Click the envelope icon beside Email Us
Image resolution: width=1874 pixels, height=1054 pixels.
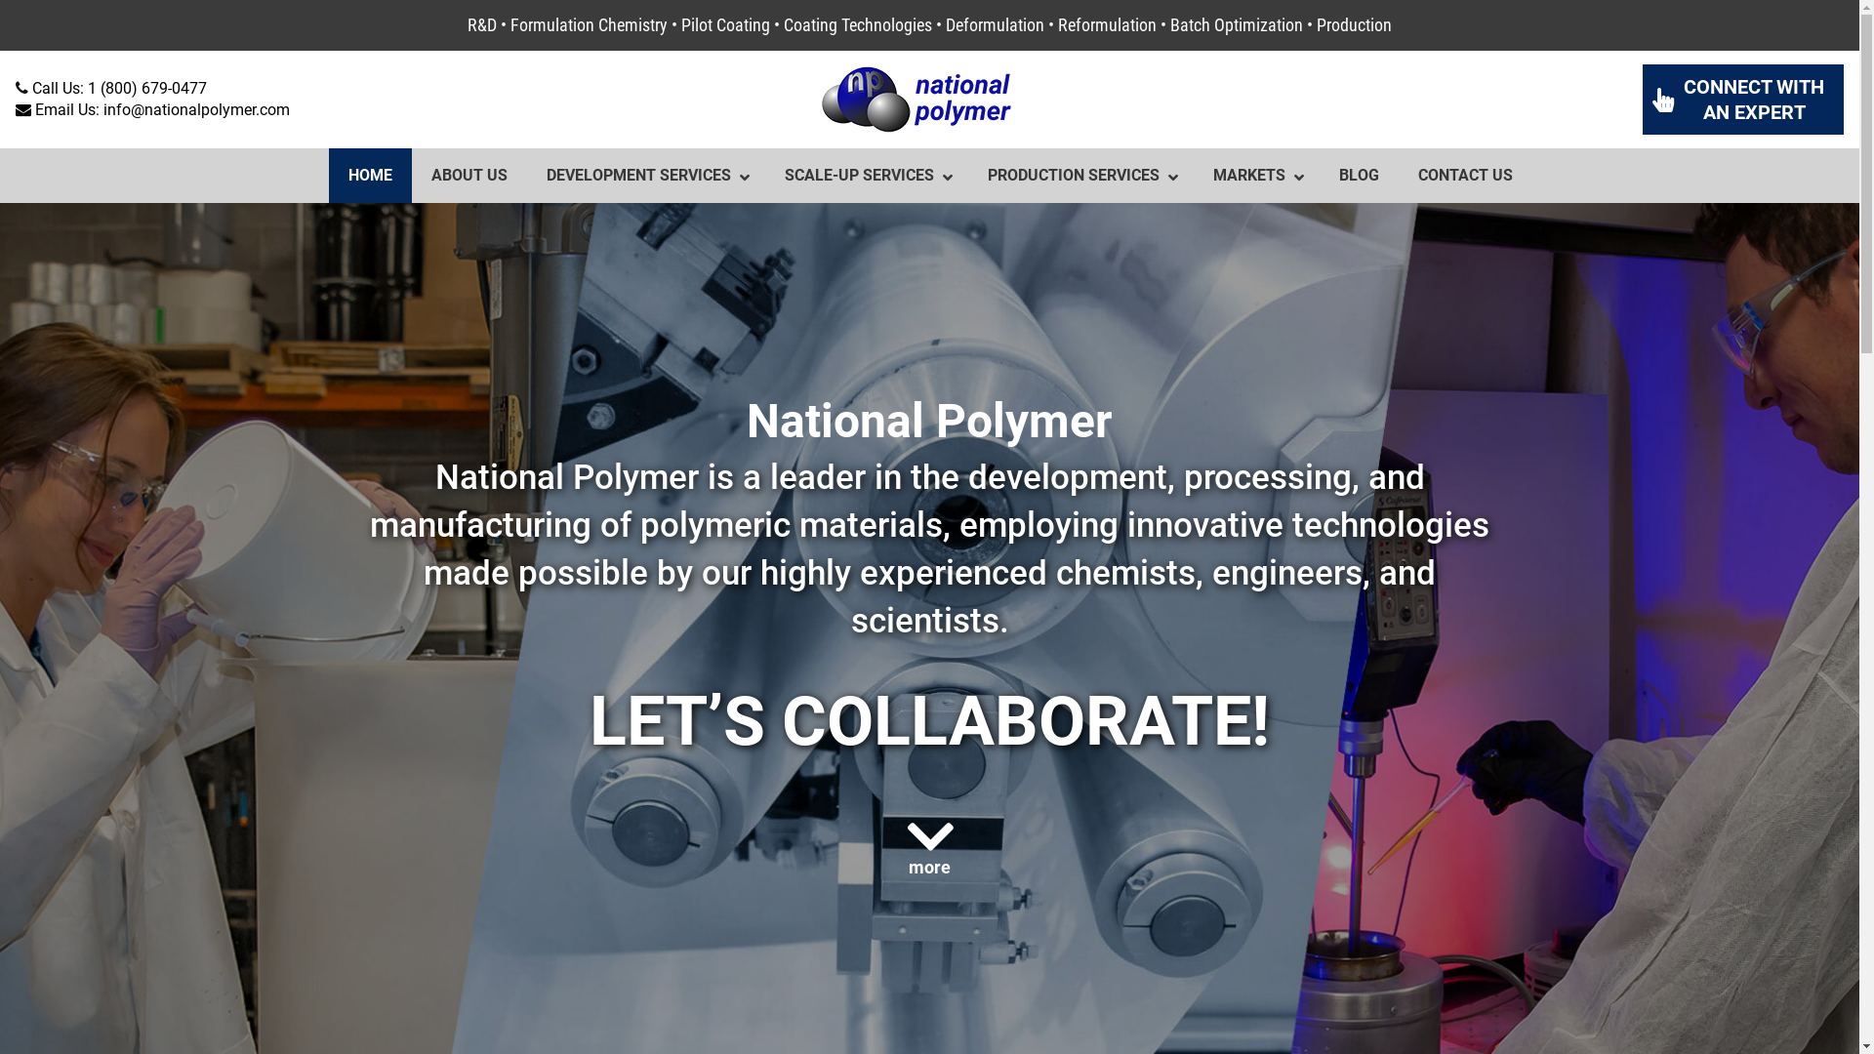(23, 110)
